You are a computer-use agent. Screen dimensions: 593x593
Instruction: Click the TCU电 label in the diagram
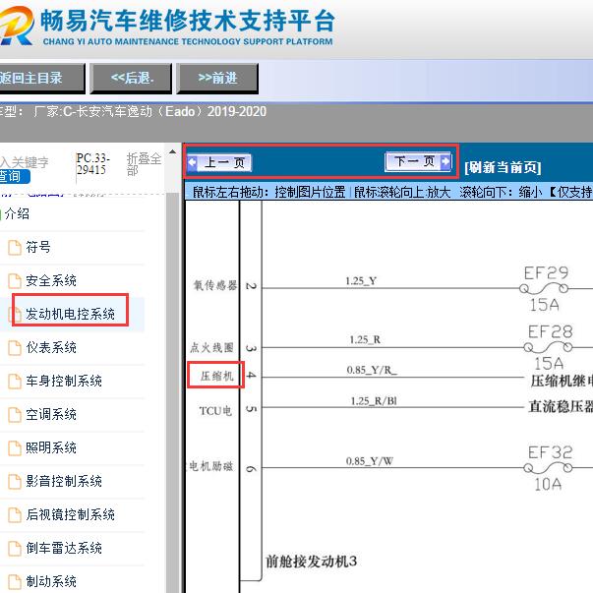point(215,411)
